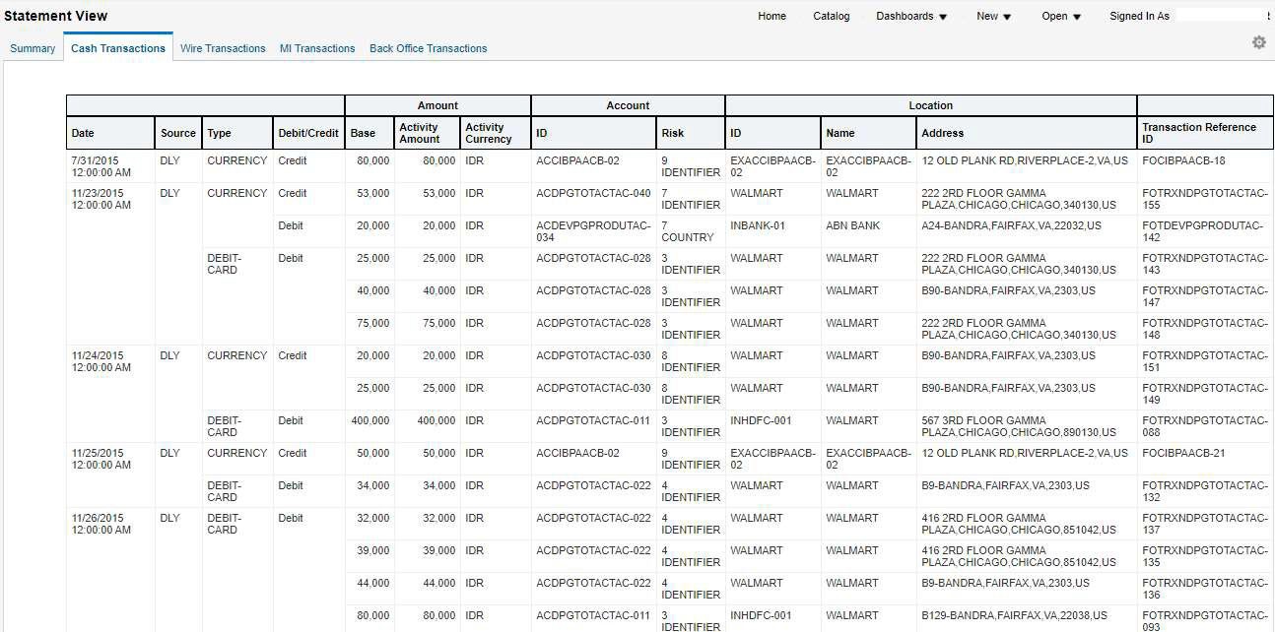Open the MI Transactions tab
Viewport: 1275px width, 632px height.
pyautogui.click(x=317, y=47)
